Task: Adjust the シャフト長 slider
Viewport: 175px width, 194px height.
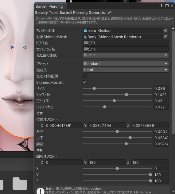Action: [117, 95]
